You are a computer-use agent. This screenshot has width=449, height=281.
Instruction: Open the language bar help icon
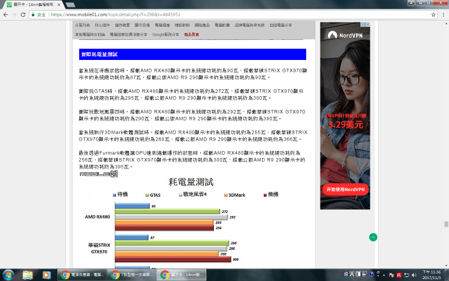tap(372, 274)
